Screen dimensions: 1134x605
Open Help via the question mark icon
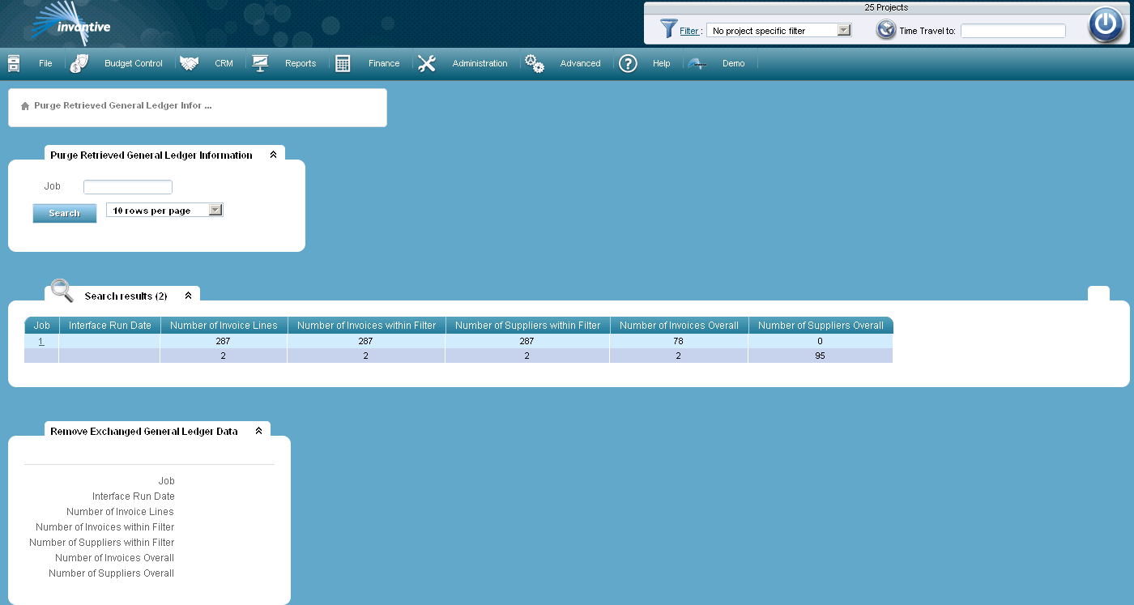(628, 63)
